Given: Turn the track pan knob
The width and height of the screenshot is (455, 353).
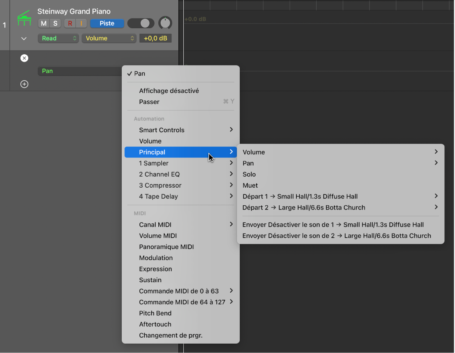Looking at the screenshot, I should [165, 23].
